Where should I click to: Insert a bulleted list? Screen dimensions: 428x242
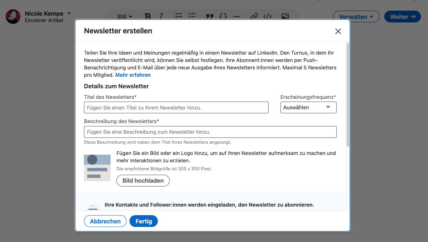(x=179, y=17)
